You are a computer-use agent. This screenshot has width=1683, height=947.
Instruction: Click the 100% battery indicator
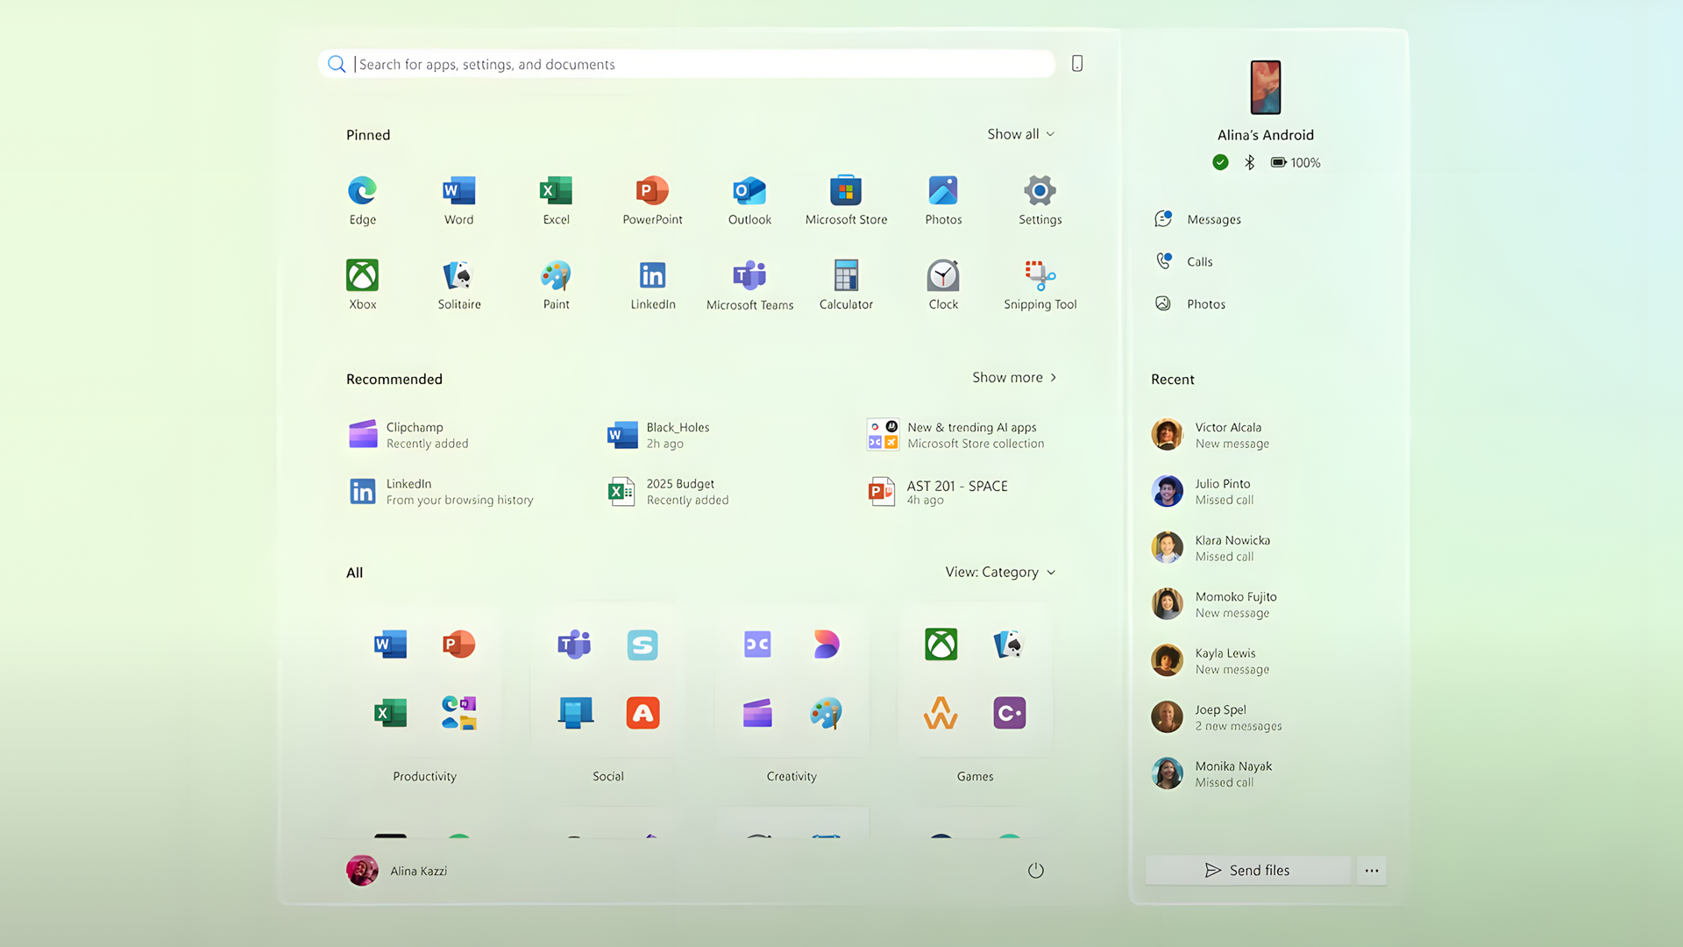(x=1296, y=162)
